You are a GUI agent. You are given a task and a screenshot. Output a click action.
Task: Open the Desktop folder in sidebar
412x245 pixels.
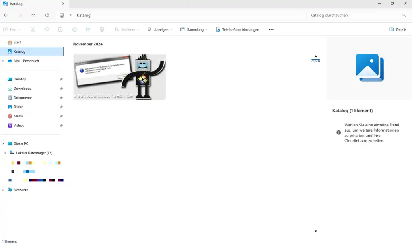coord(20,79)
